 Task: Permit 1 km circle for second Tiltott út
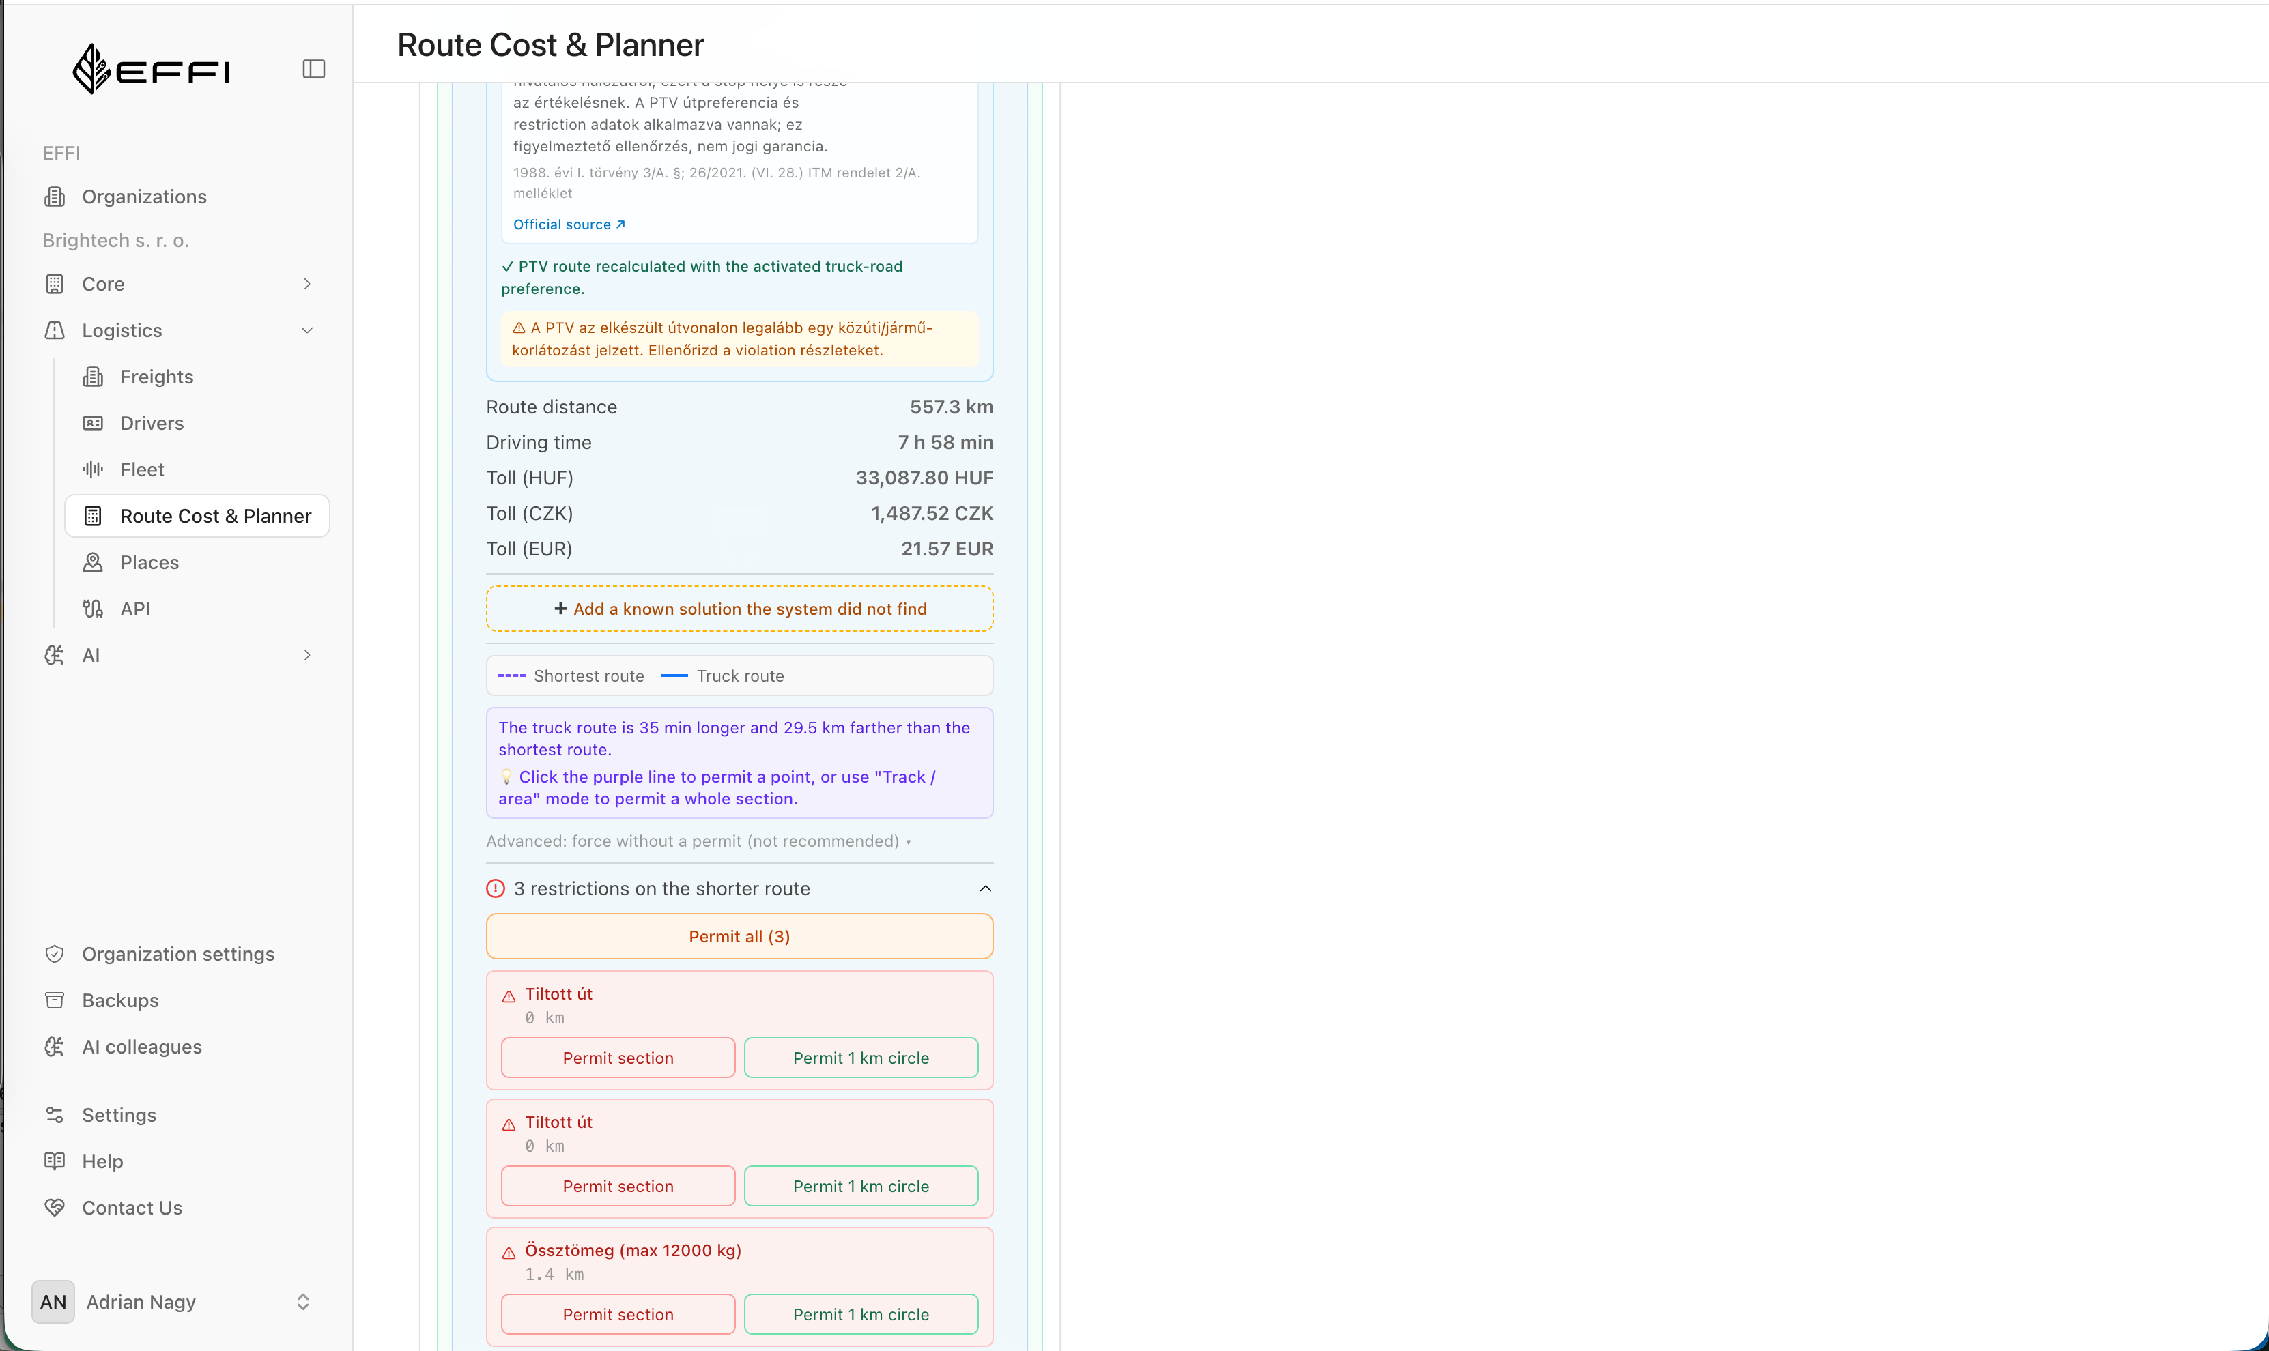click(x=861, y=1187)
